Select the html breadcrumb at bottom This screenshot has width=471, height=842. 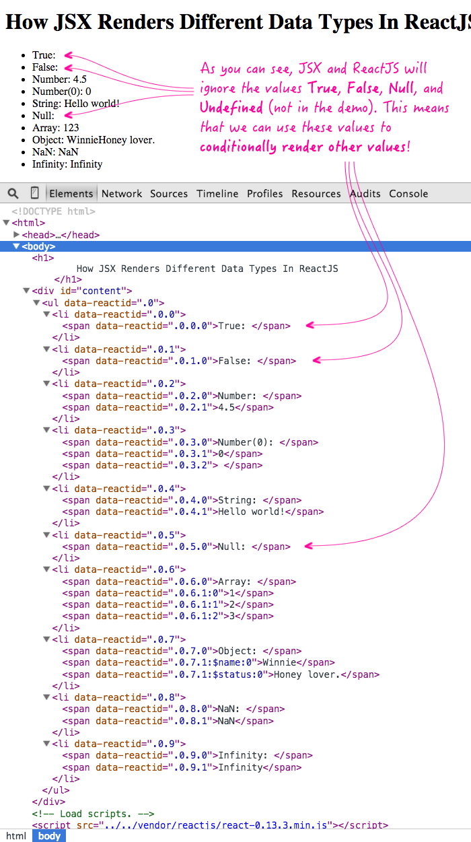(x=16, y=836)
